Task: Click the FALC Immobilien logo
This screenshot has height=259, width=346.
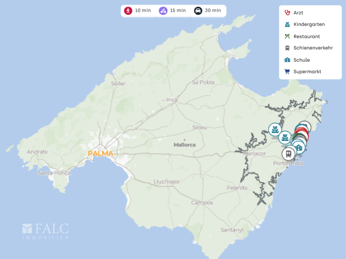Action: tap(45, 230)
